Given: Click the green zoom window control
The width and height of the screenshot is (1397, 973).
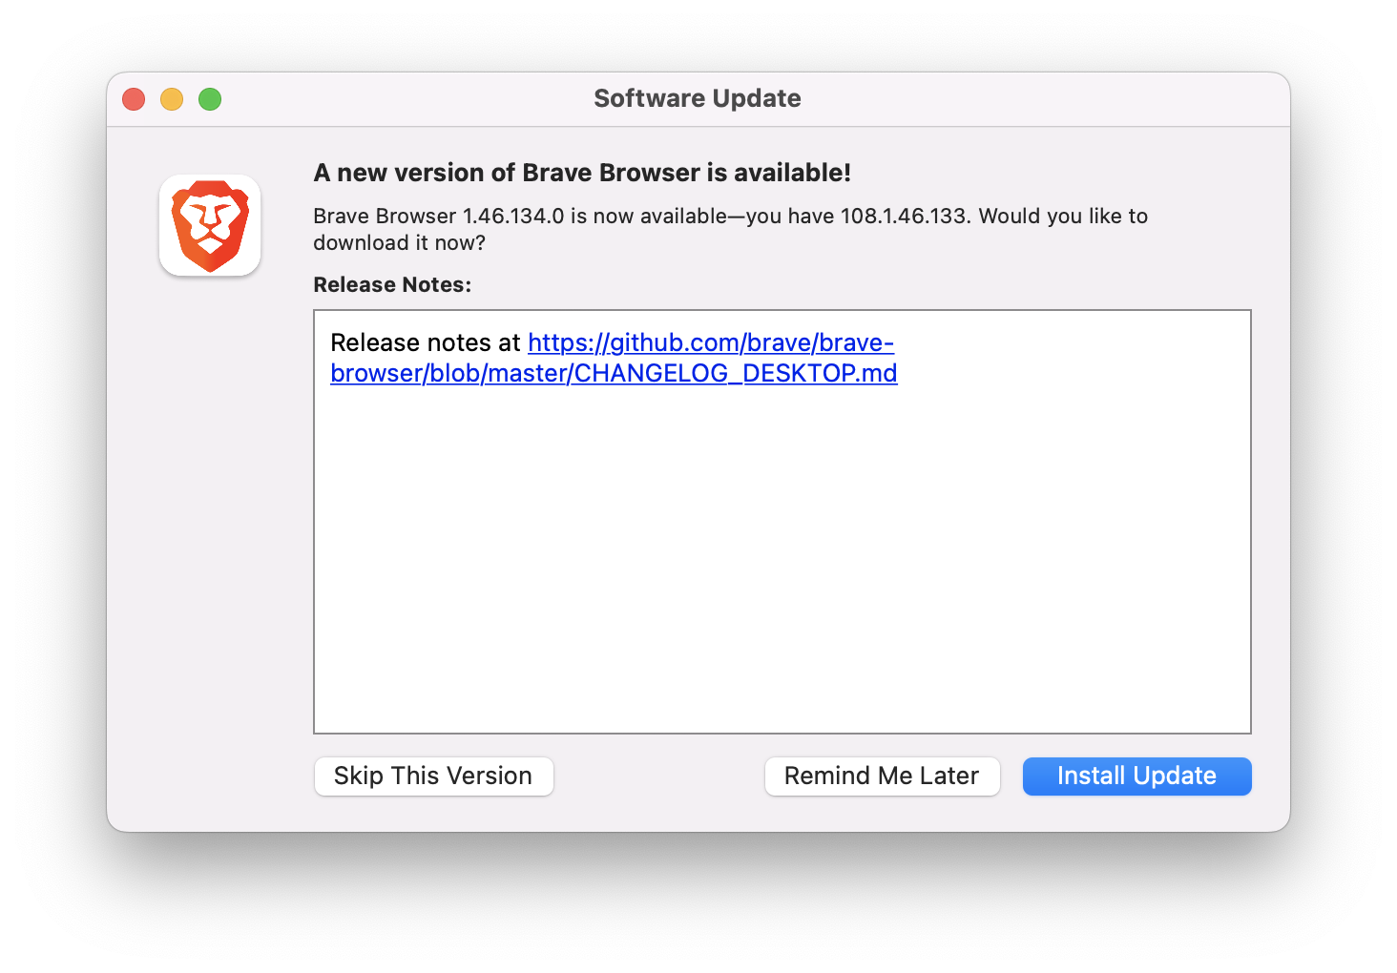Looking at the screenshot, I should (209, 98).
